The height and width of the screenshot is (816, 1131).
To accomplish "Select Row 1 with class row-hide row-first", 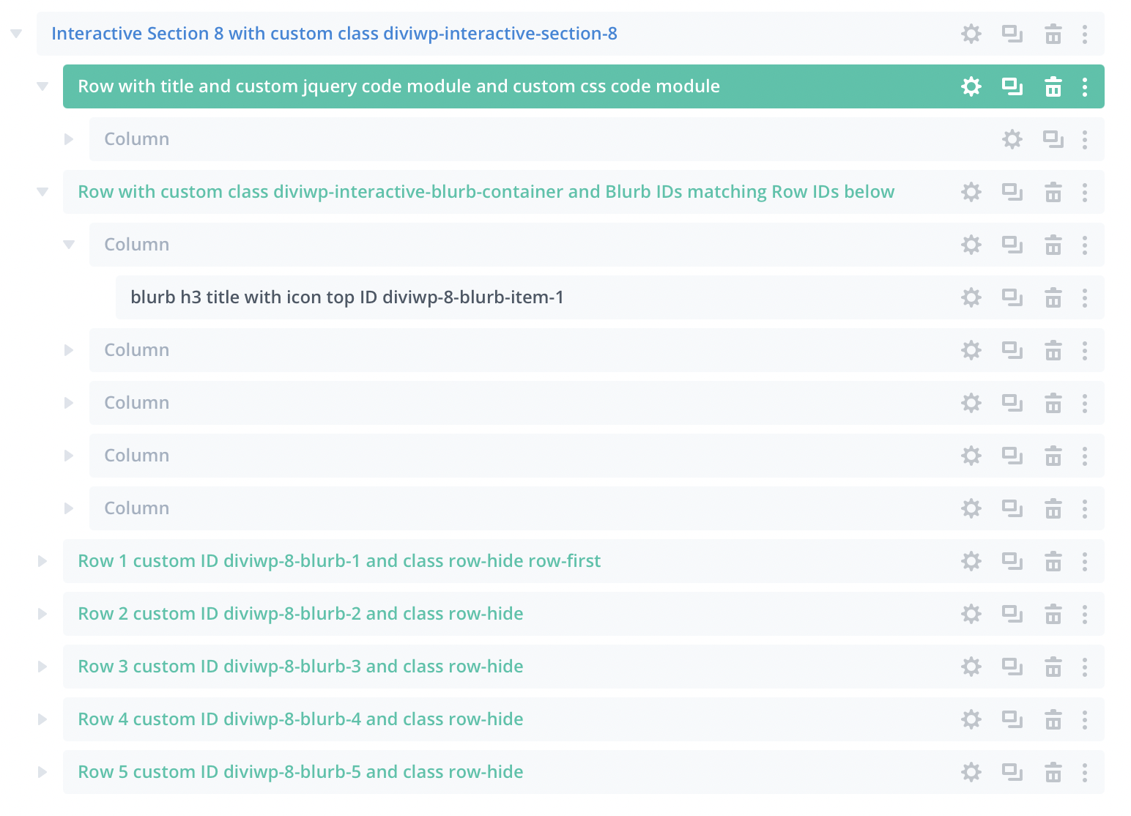I will tap(339, 561).
